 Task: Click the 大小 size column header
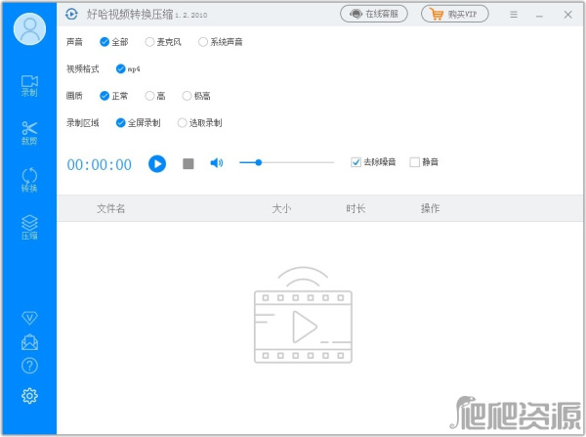point(281,208)
